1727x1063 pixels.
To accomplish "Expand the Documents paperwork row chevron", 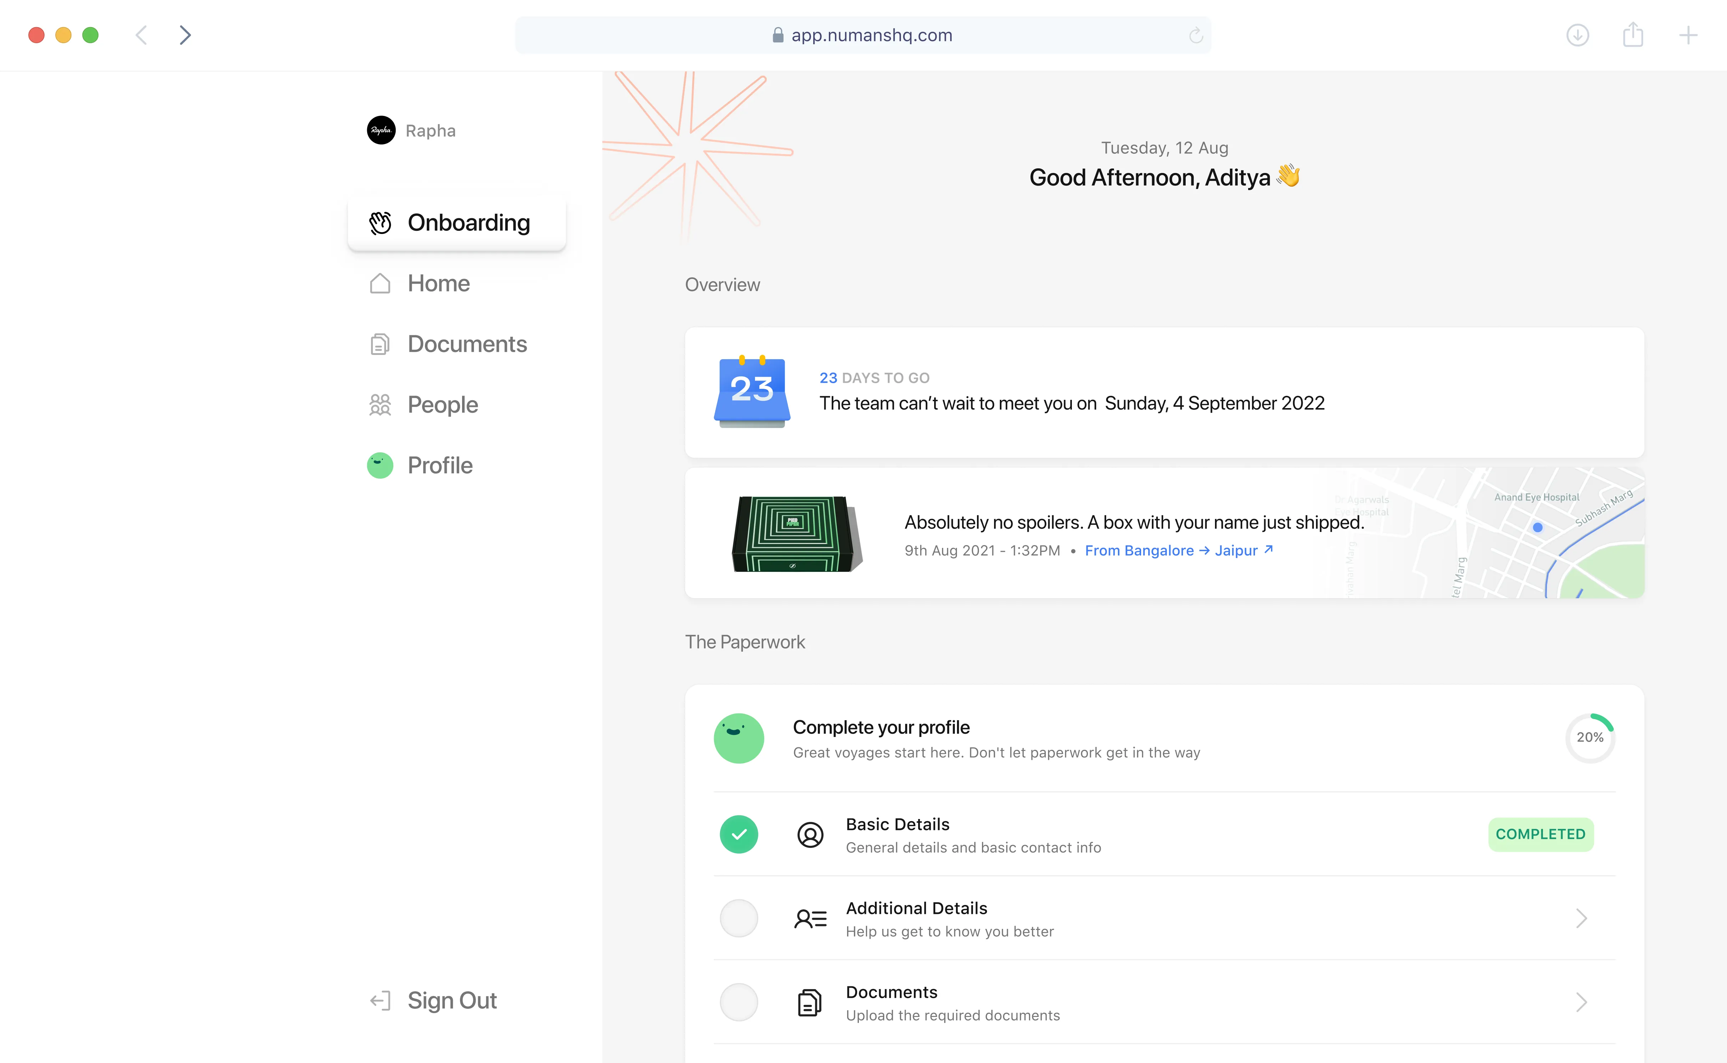I will click(x=1581, y=1002).
